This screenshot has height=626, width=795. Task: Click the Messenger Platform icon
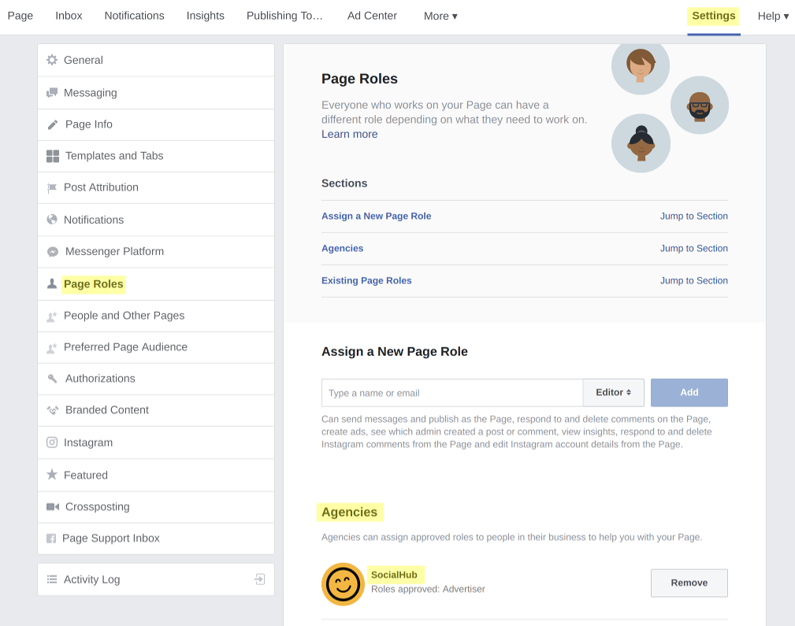pyautogui.click(x=53, y=252)
